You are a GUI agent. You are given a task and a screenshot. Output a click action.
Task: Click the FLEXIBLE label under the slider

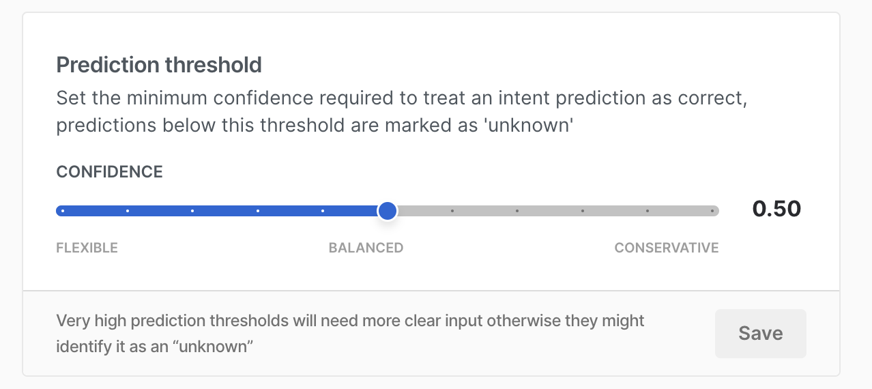tap(87, 248)
